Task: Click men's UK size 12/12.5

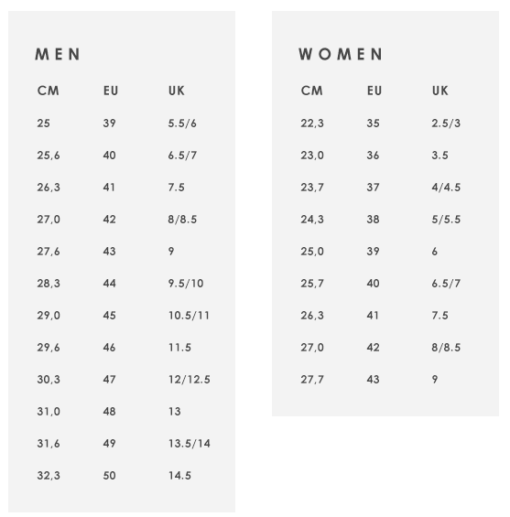Action: pos(190,380)
